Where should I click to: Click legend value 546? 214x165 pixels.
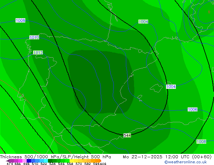coord(61,164)
